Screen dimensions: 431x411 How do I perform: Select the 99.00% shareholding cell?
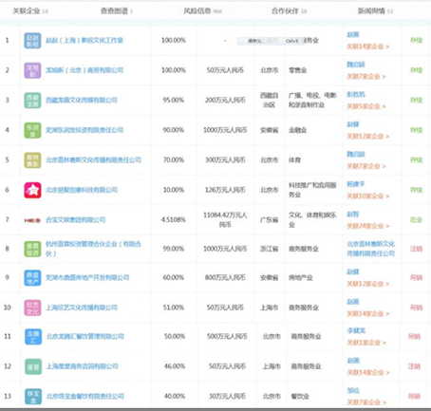click(173, 249)
